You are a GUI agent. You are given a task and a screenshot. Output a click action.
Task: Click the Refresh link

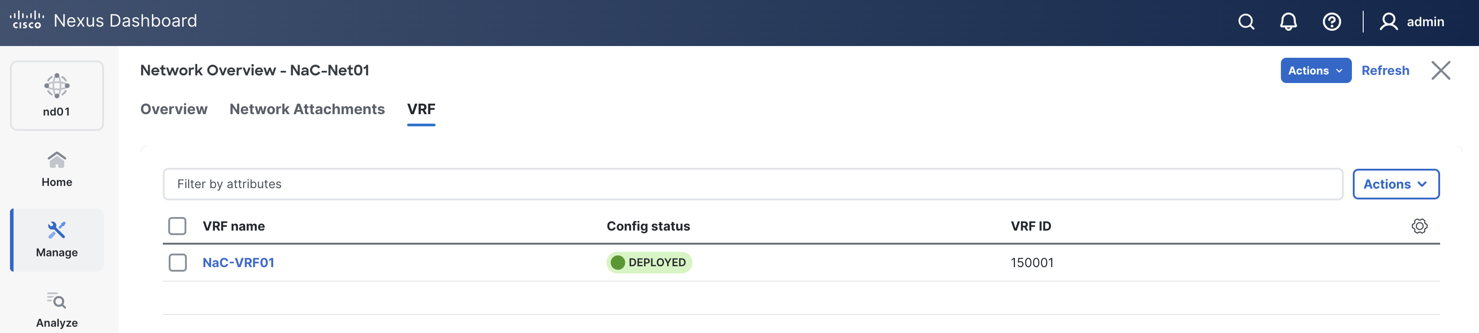point(1385,70)
